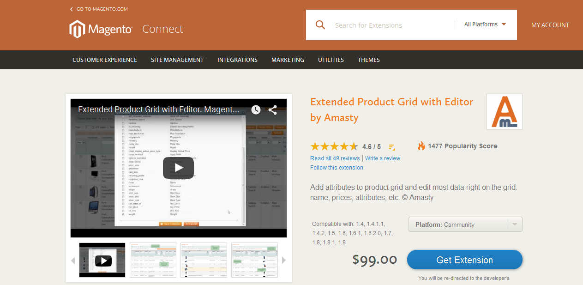
Task: Play the embedded YouTube video
Action: click(x=179, y=168)
